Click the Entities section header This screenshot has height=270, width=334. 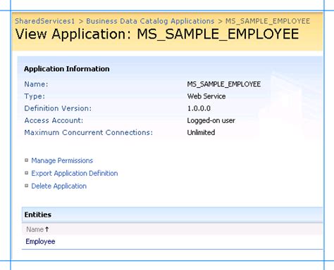(x=38, y=214)
